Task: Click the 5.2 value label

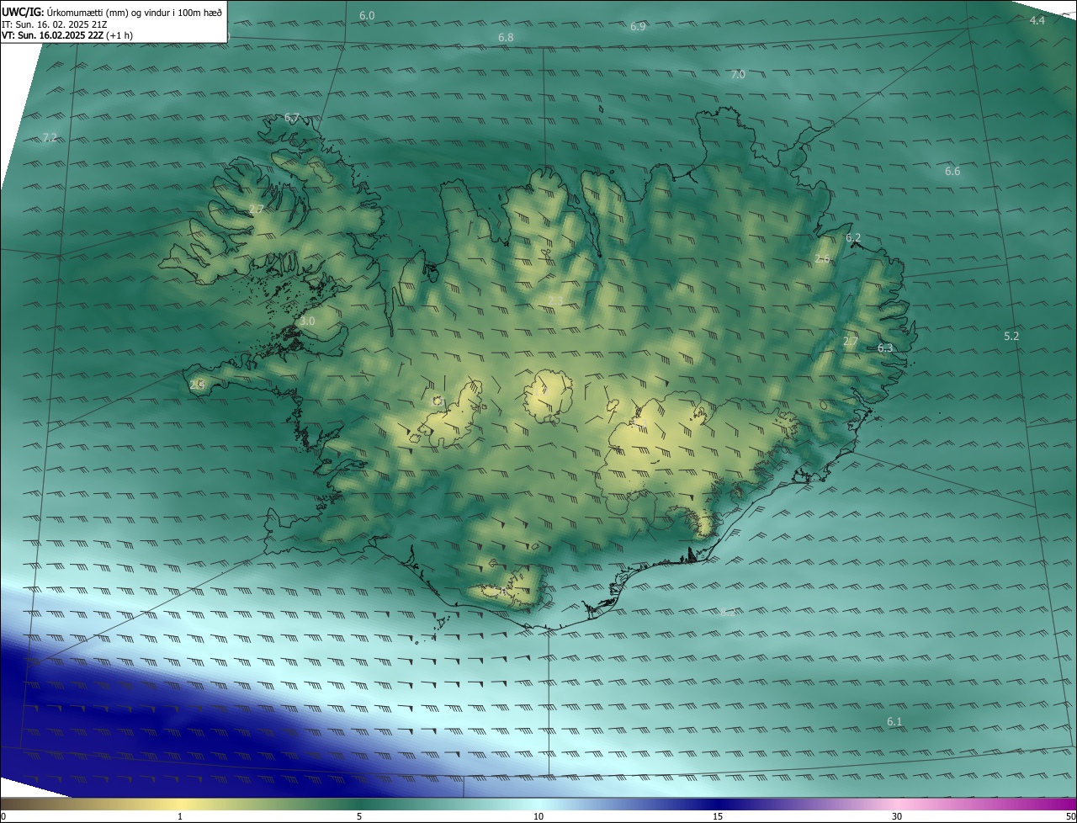Action: coord(1011,337)
